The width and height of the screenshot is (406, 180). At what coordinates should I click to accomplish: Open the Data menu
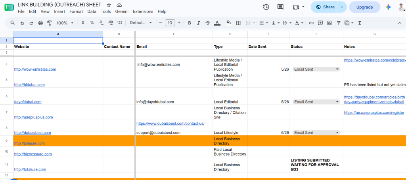click(x=92, y=11)
